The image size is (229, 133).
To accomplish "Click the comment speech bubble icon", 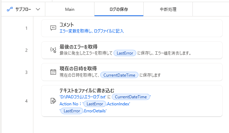I will [53, 28].
